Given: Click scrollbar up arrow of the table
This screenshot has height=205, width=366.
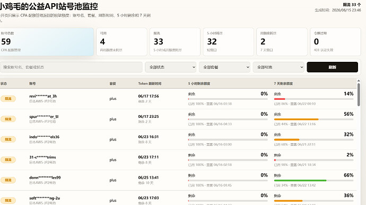Looking at the screenshot, I should 359,81.
